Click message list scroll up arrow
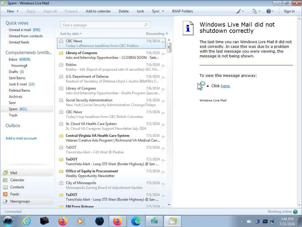The width and height of the screenshot is (302, 227). pos(169,40)
